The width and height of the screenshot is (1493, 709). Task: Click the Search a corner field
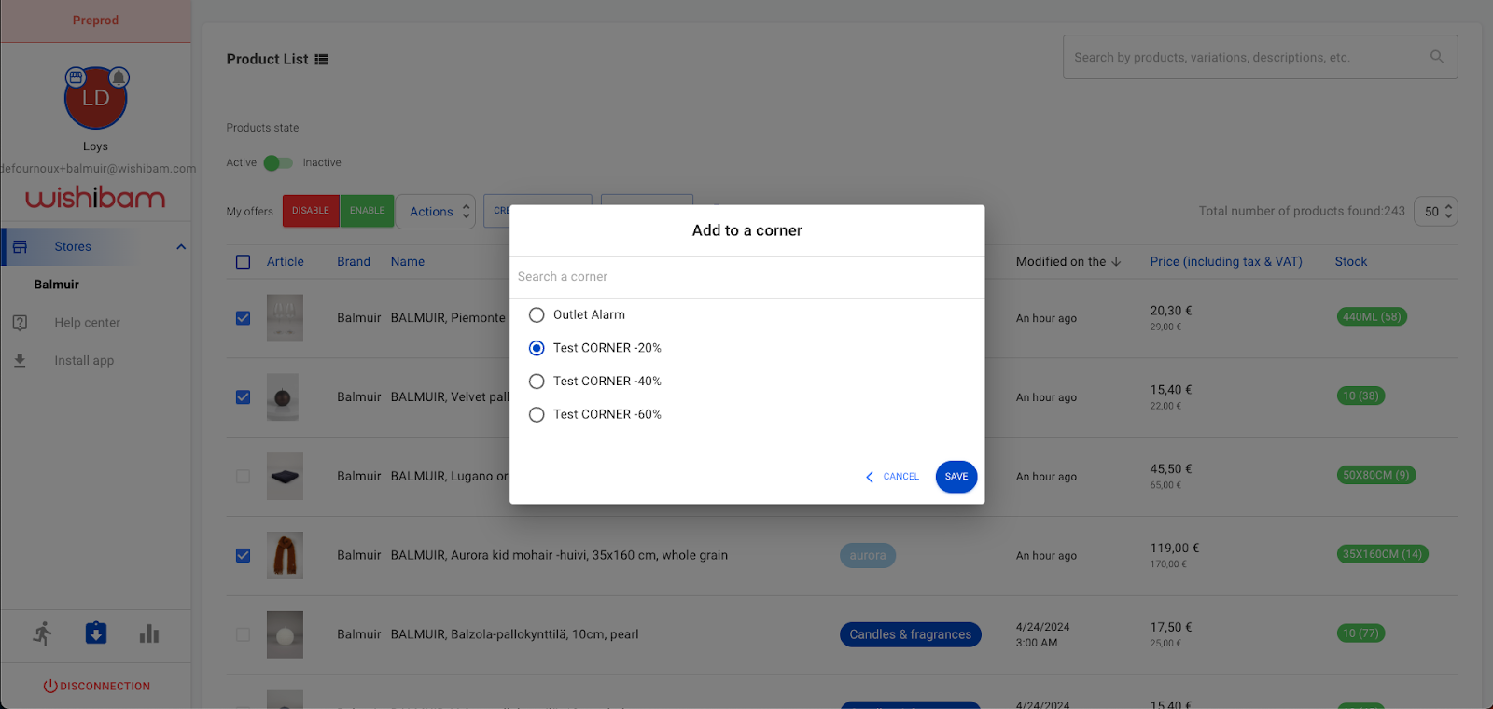(746, 277)
